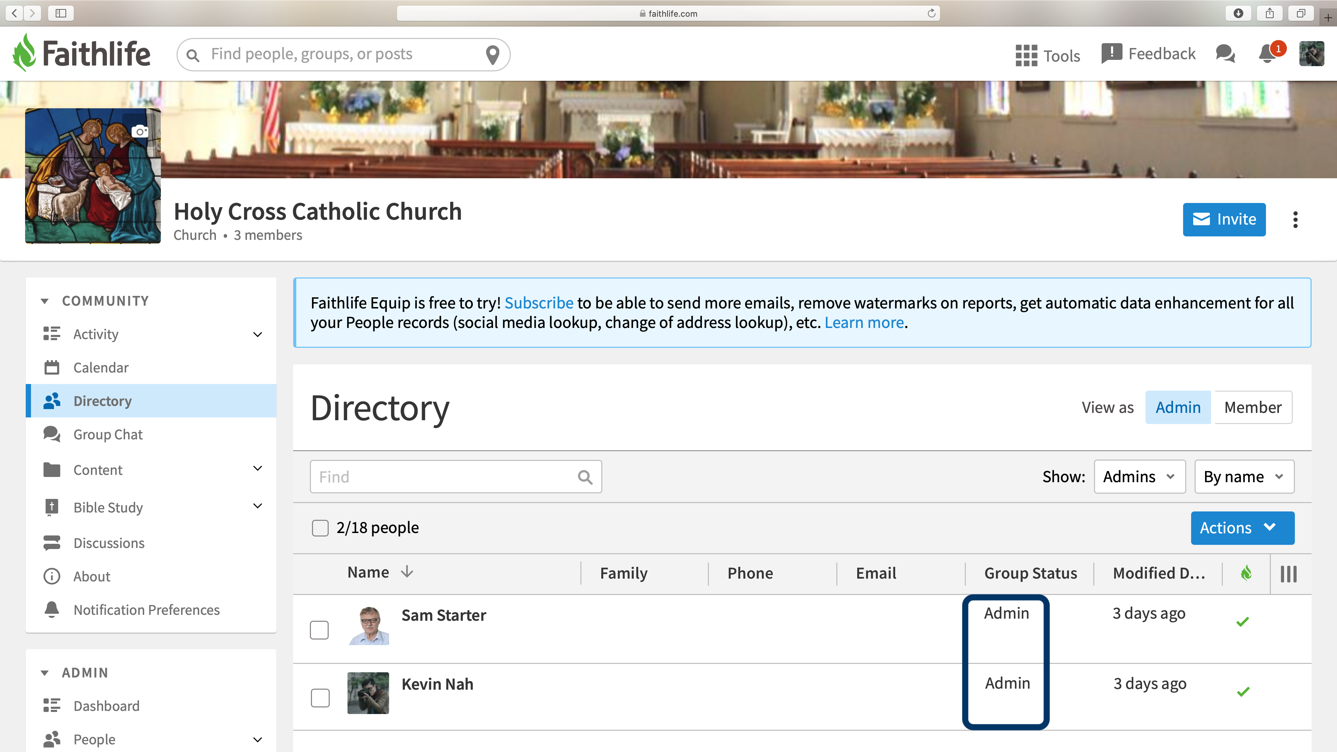Open Group Chat in the sidebar
The height and width of the screenshot is (752, 1337).
click(108, 434)
